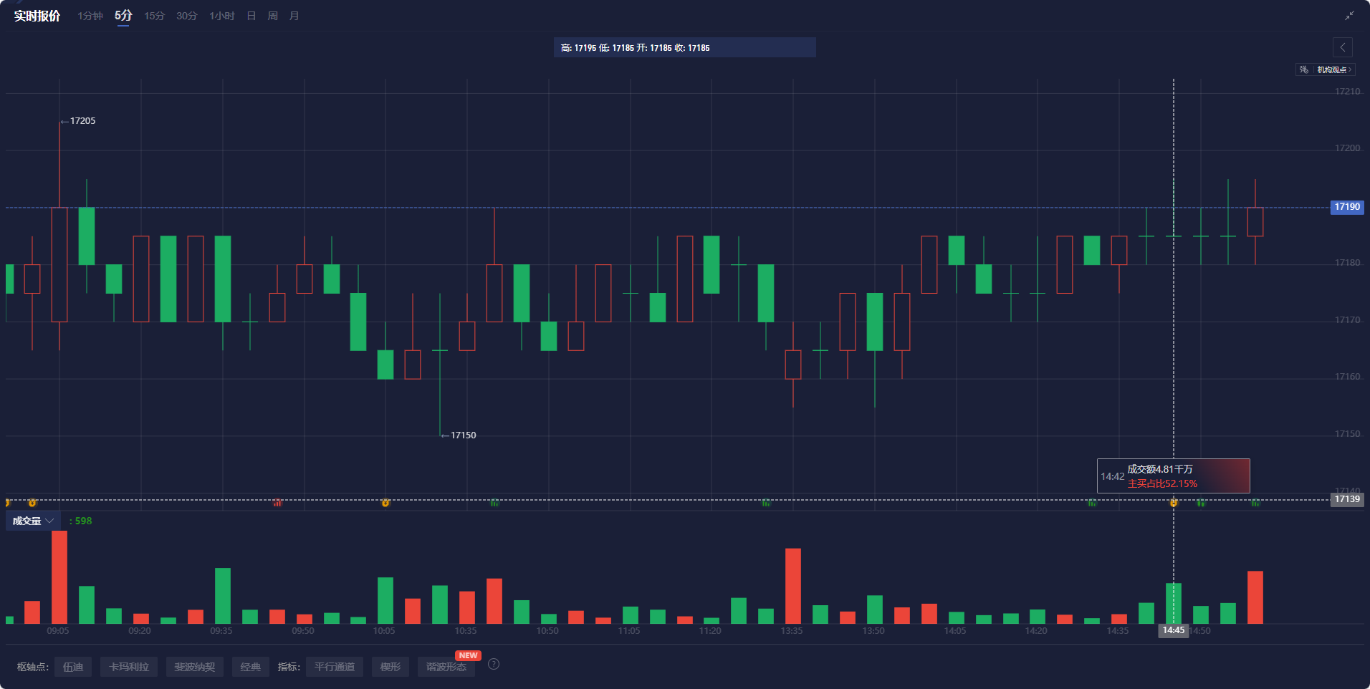The width and height of the screenshot is (1370, 689).
Task: Click the exit-fullscreen arrows icon at top right
Action: [1350, 14]
